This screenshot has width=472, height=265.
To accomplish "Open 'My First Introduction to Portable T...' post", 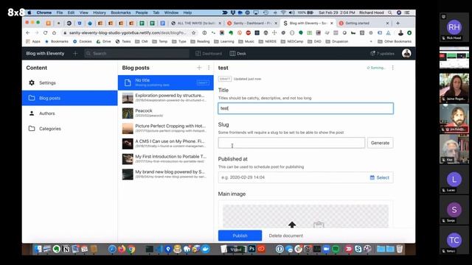I will 165,159.
